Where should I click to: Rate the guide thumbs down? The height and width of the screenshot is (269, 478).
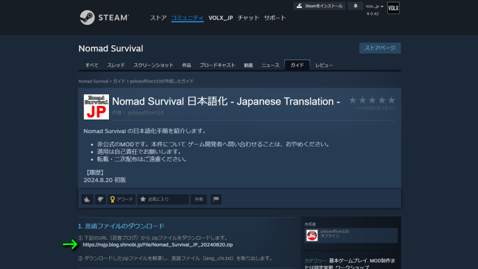100,199
